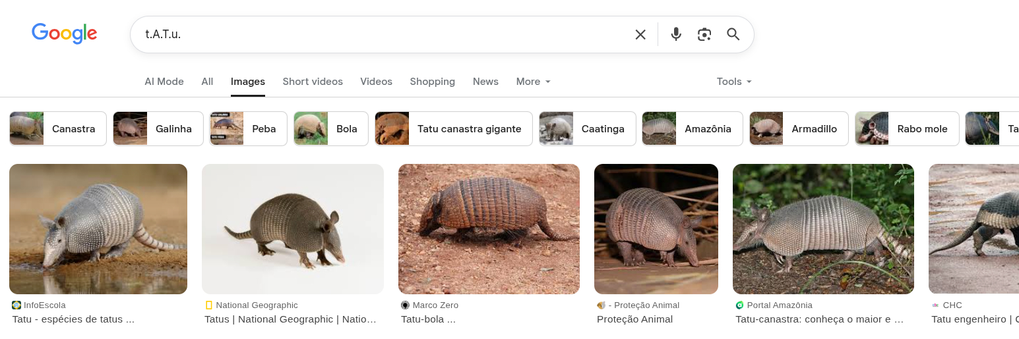Image resolution: width=1019 pixels, height=339 pixels.
Task: Click the magnifying glass search button
Action: pos(733,34)
